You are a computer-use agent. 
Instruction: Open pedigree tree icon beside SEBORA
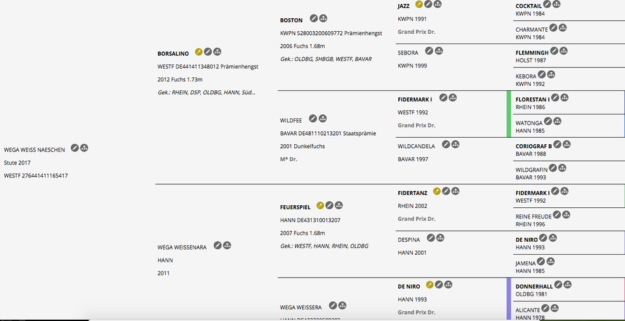point(439,51)
